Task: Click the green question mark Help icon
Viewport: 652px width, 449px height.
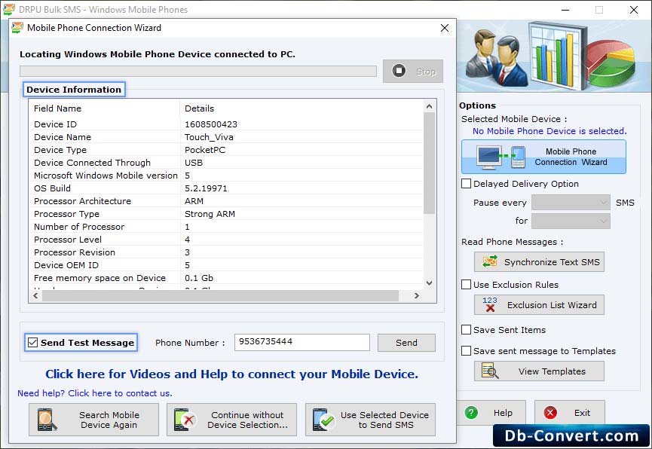Action: click(x=471, y=413)
